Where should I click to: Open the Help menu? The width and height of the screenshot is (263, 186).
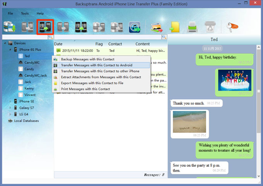(x=40, y=14)
